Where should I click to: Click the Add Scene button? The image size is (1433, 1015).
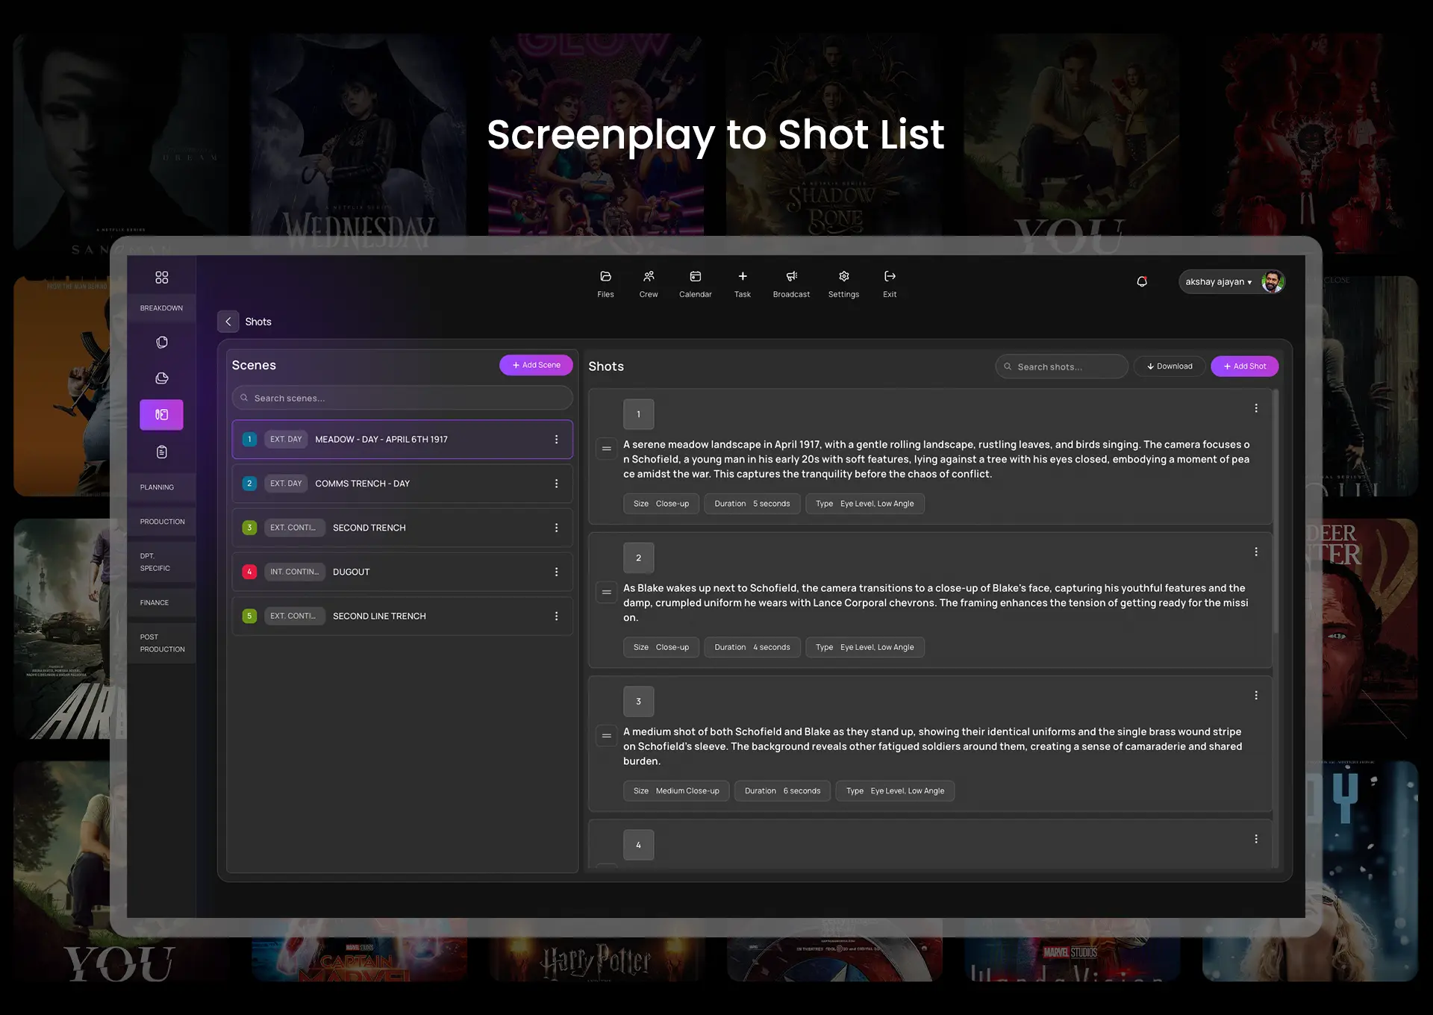pyautogui.click(x=536, y=365)
